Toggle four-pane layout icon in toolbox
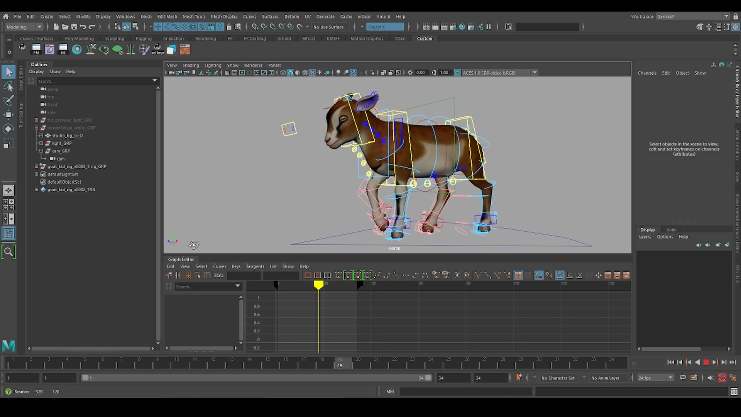The width and height of the screenshot is (741, 417). pos(8,205)
